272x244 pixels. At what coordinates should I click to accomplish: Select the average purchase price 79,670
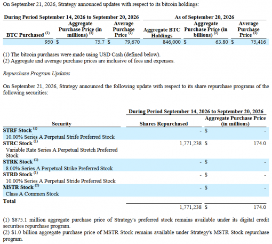pos(132,42)
